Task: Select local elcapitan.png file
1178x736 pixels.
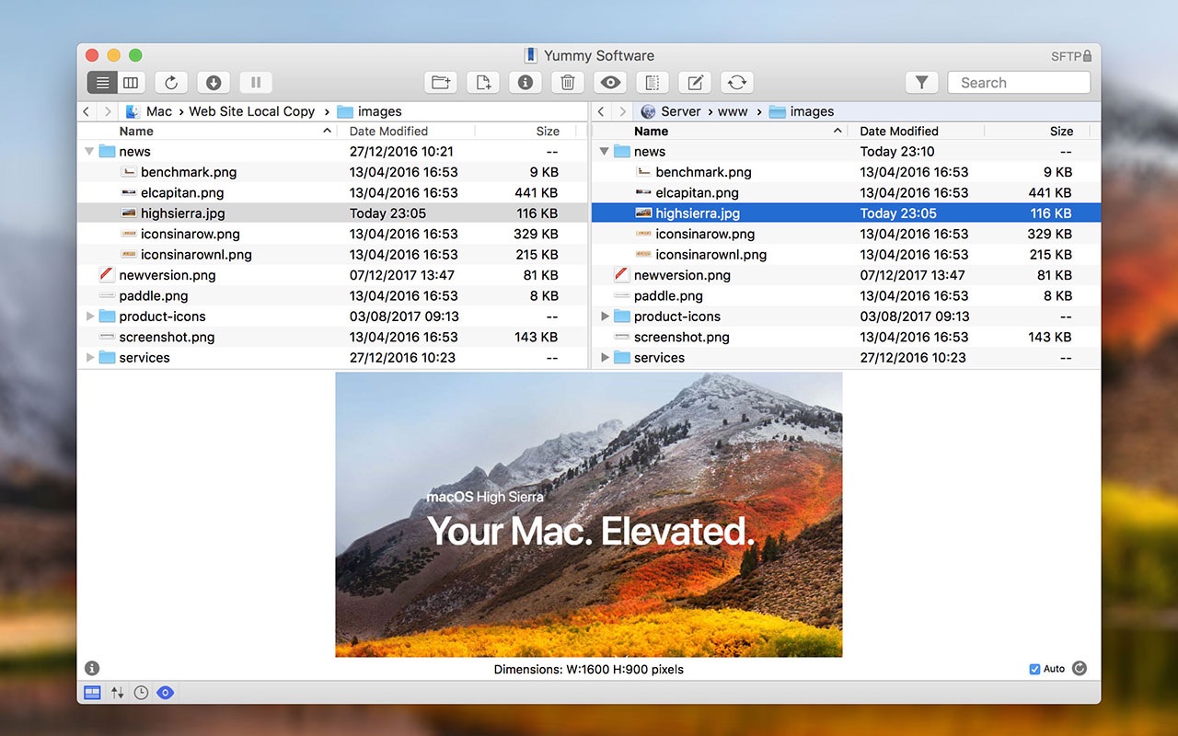Action: [x=333, y=192]
